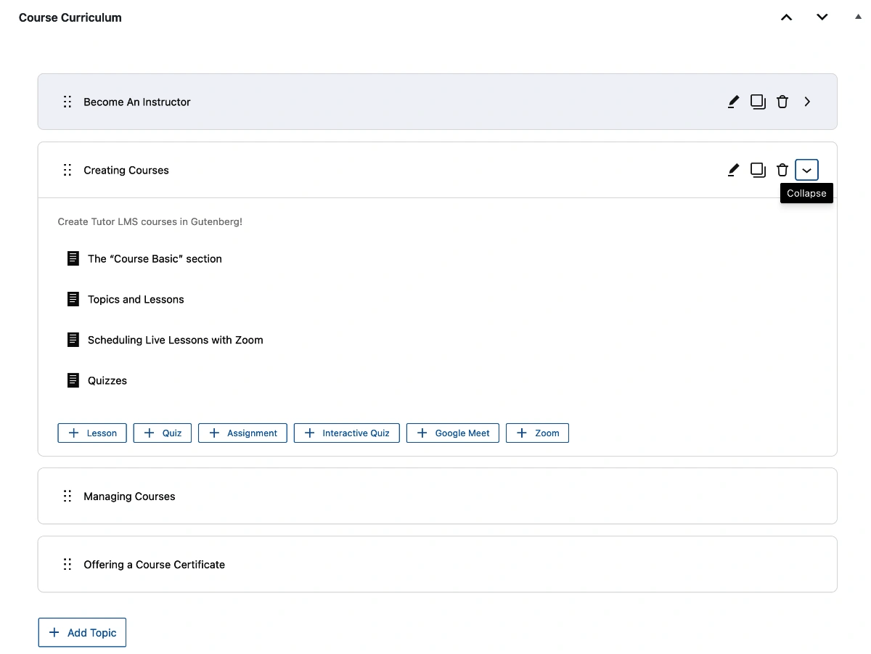Open the Topics and Lessons lesson
Screen dimensions: 871x654
coord(136,300)
